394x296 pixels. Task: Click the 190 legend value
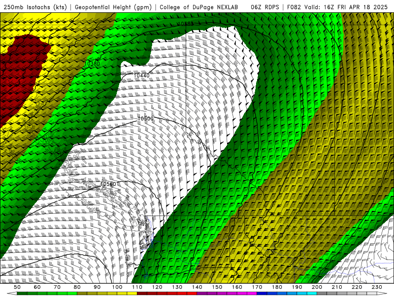click(297, 287)
